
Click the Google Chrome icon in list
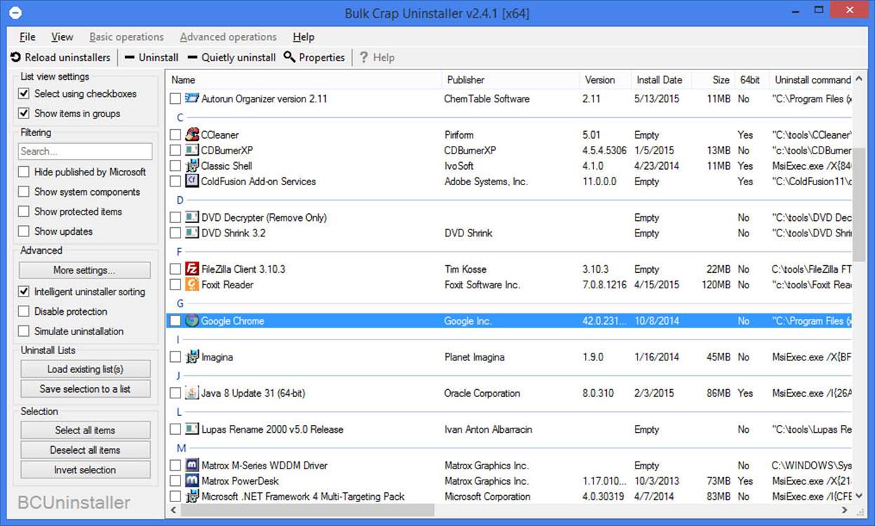point(192,321)
